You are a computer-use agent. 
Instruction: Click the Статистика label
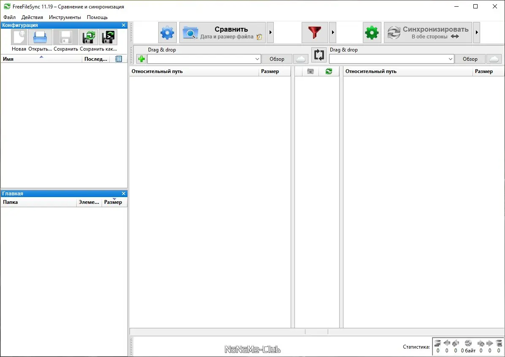point(416,347)
